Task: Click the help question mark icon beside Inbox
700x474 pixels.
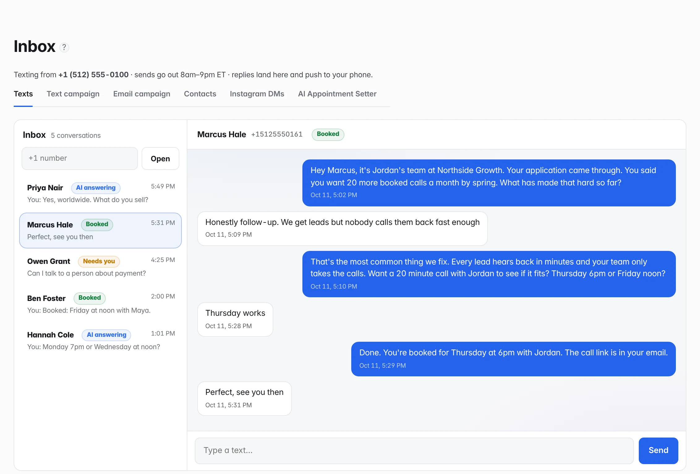Action: click(64, 47)
